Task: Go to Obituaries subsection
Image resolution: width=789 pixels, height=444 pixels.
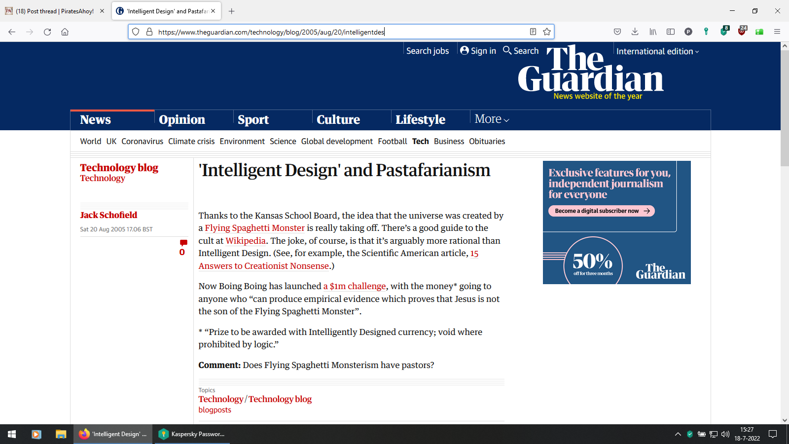Action: tap(487, 141)
